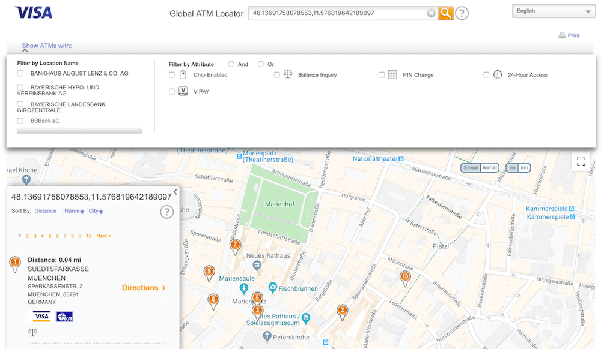601x349 pixels.
Task: Click the Visa card logo in result
Action: coord(41,317)
